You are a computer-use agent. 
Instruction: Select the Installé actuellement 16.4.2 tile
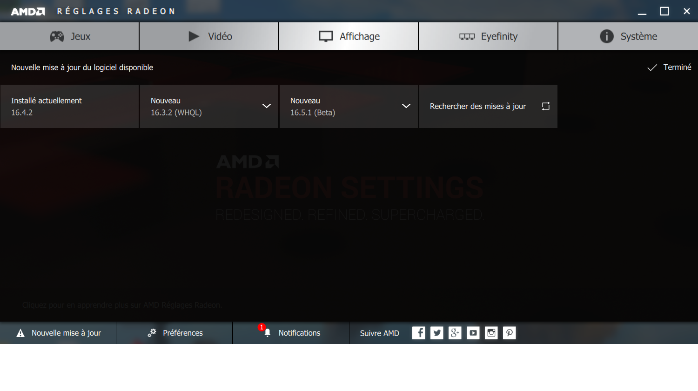(69, 106)
